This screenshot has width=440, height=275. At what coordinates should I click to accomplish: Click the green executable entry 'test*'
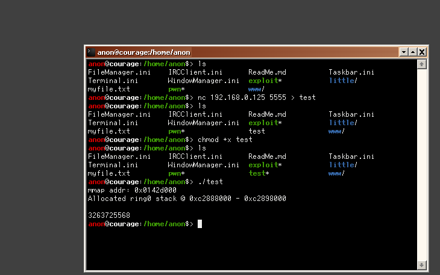pyautogui.click(x=259, y=173)
